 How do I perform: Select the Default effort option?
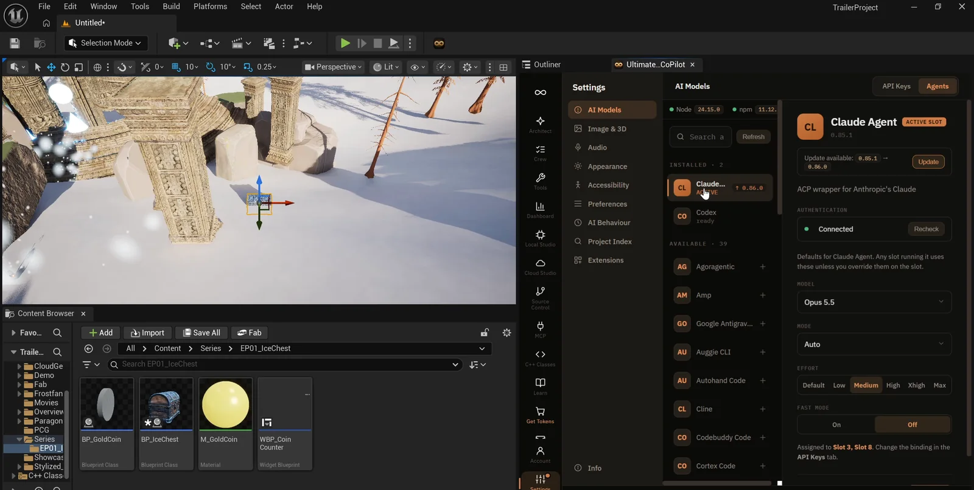tap(813, 385)
